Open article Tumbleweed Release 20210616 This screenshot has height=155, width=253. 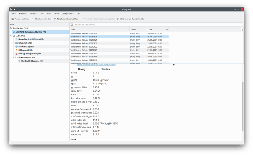(84, 60)
